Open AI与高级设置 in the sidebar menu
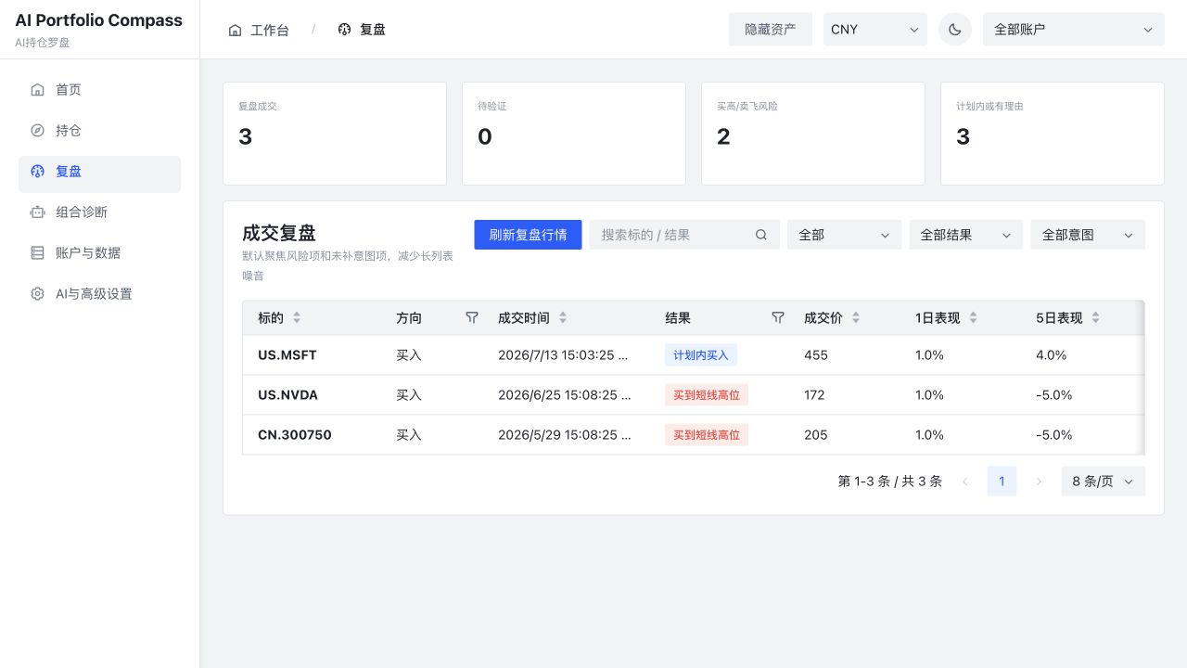The height and width of the screenshot is (668, 1187). click(99, 294)
